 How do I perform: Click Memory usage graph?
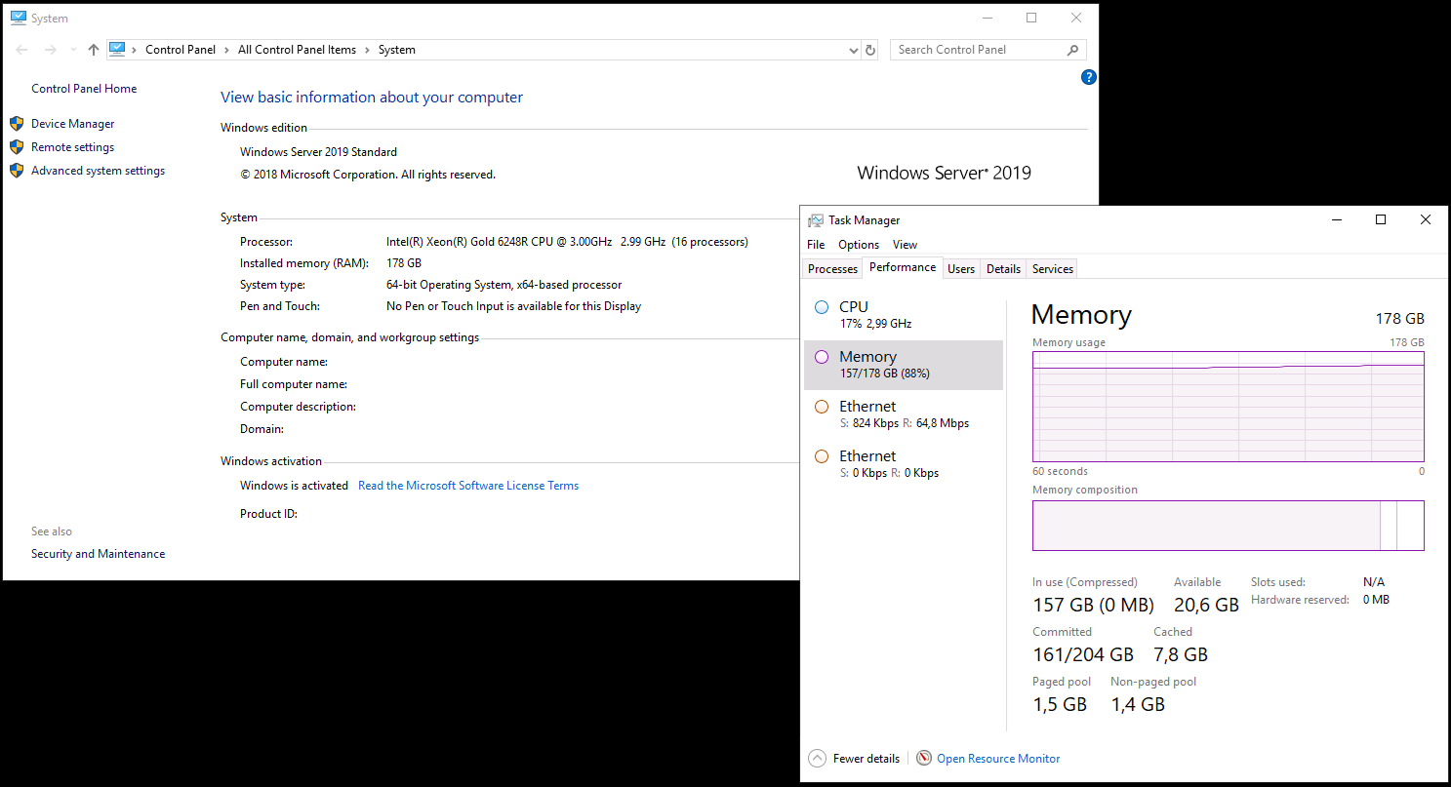click(1229, 407)
